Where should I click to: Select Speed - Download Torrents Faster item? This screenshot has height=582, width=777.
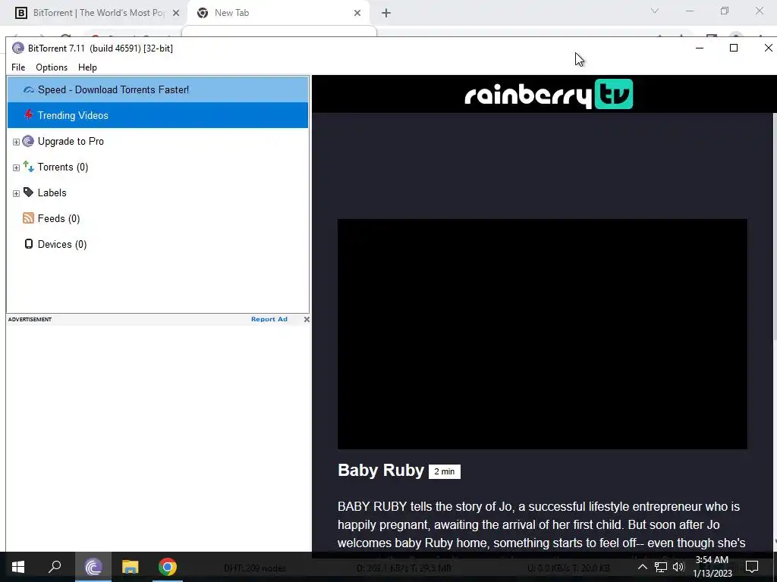(158, 89)
